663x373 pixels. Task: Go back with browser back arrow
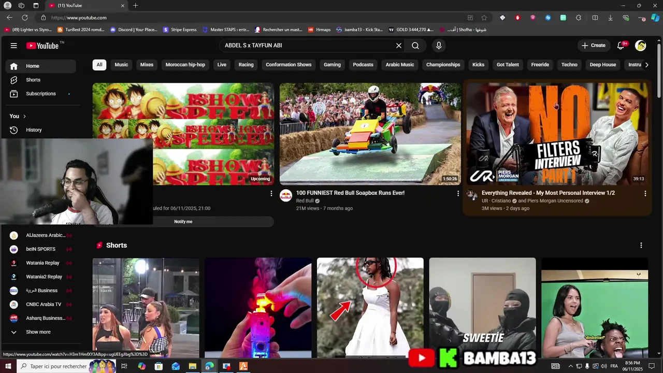(x=10, y=18)
